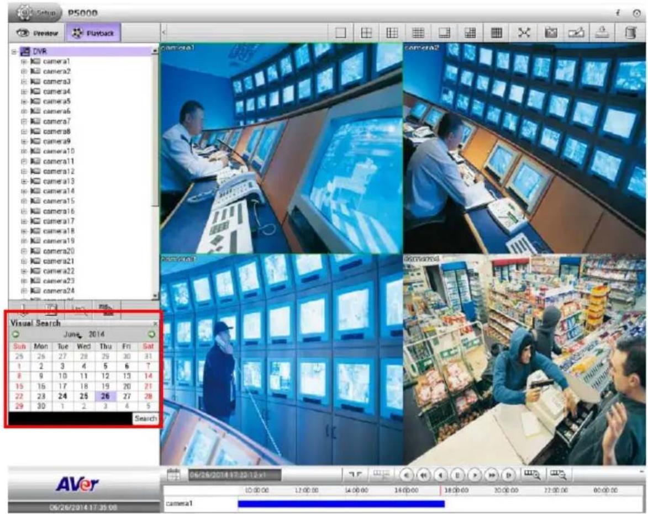Select June 26 in the calendar
This screenshot has height=514, width=648.
[x=106, y=396]
